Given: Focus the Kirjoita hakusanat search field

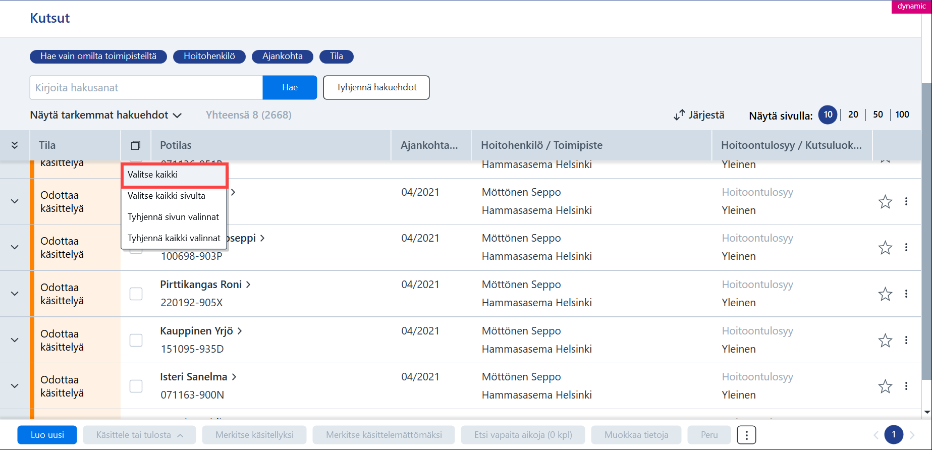Looking at the screenshot, I should point(146,87).
